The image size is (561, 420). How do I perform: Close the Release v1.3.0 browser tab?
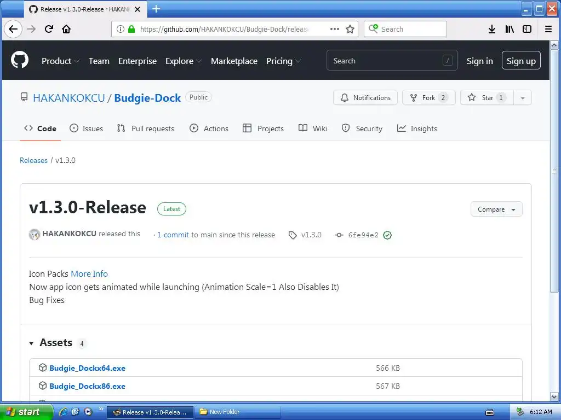138,9
